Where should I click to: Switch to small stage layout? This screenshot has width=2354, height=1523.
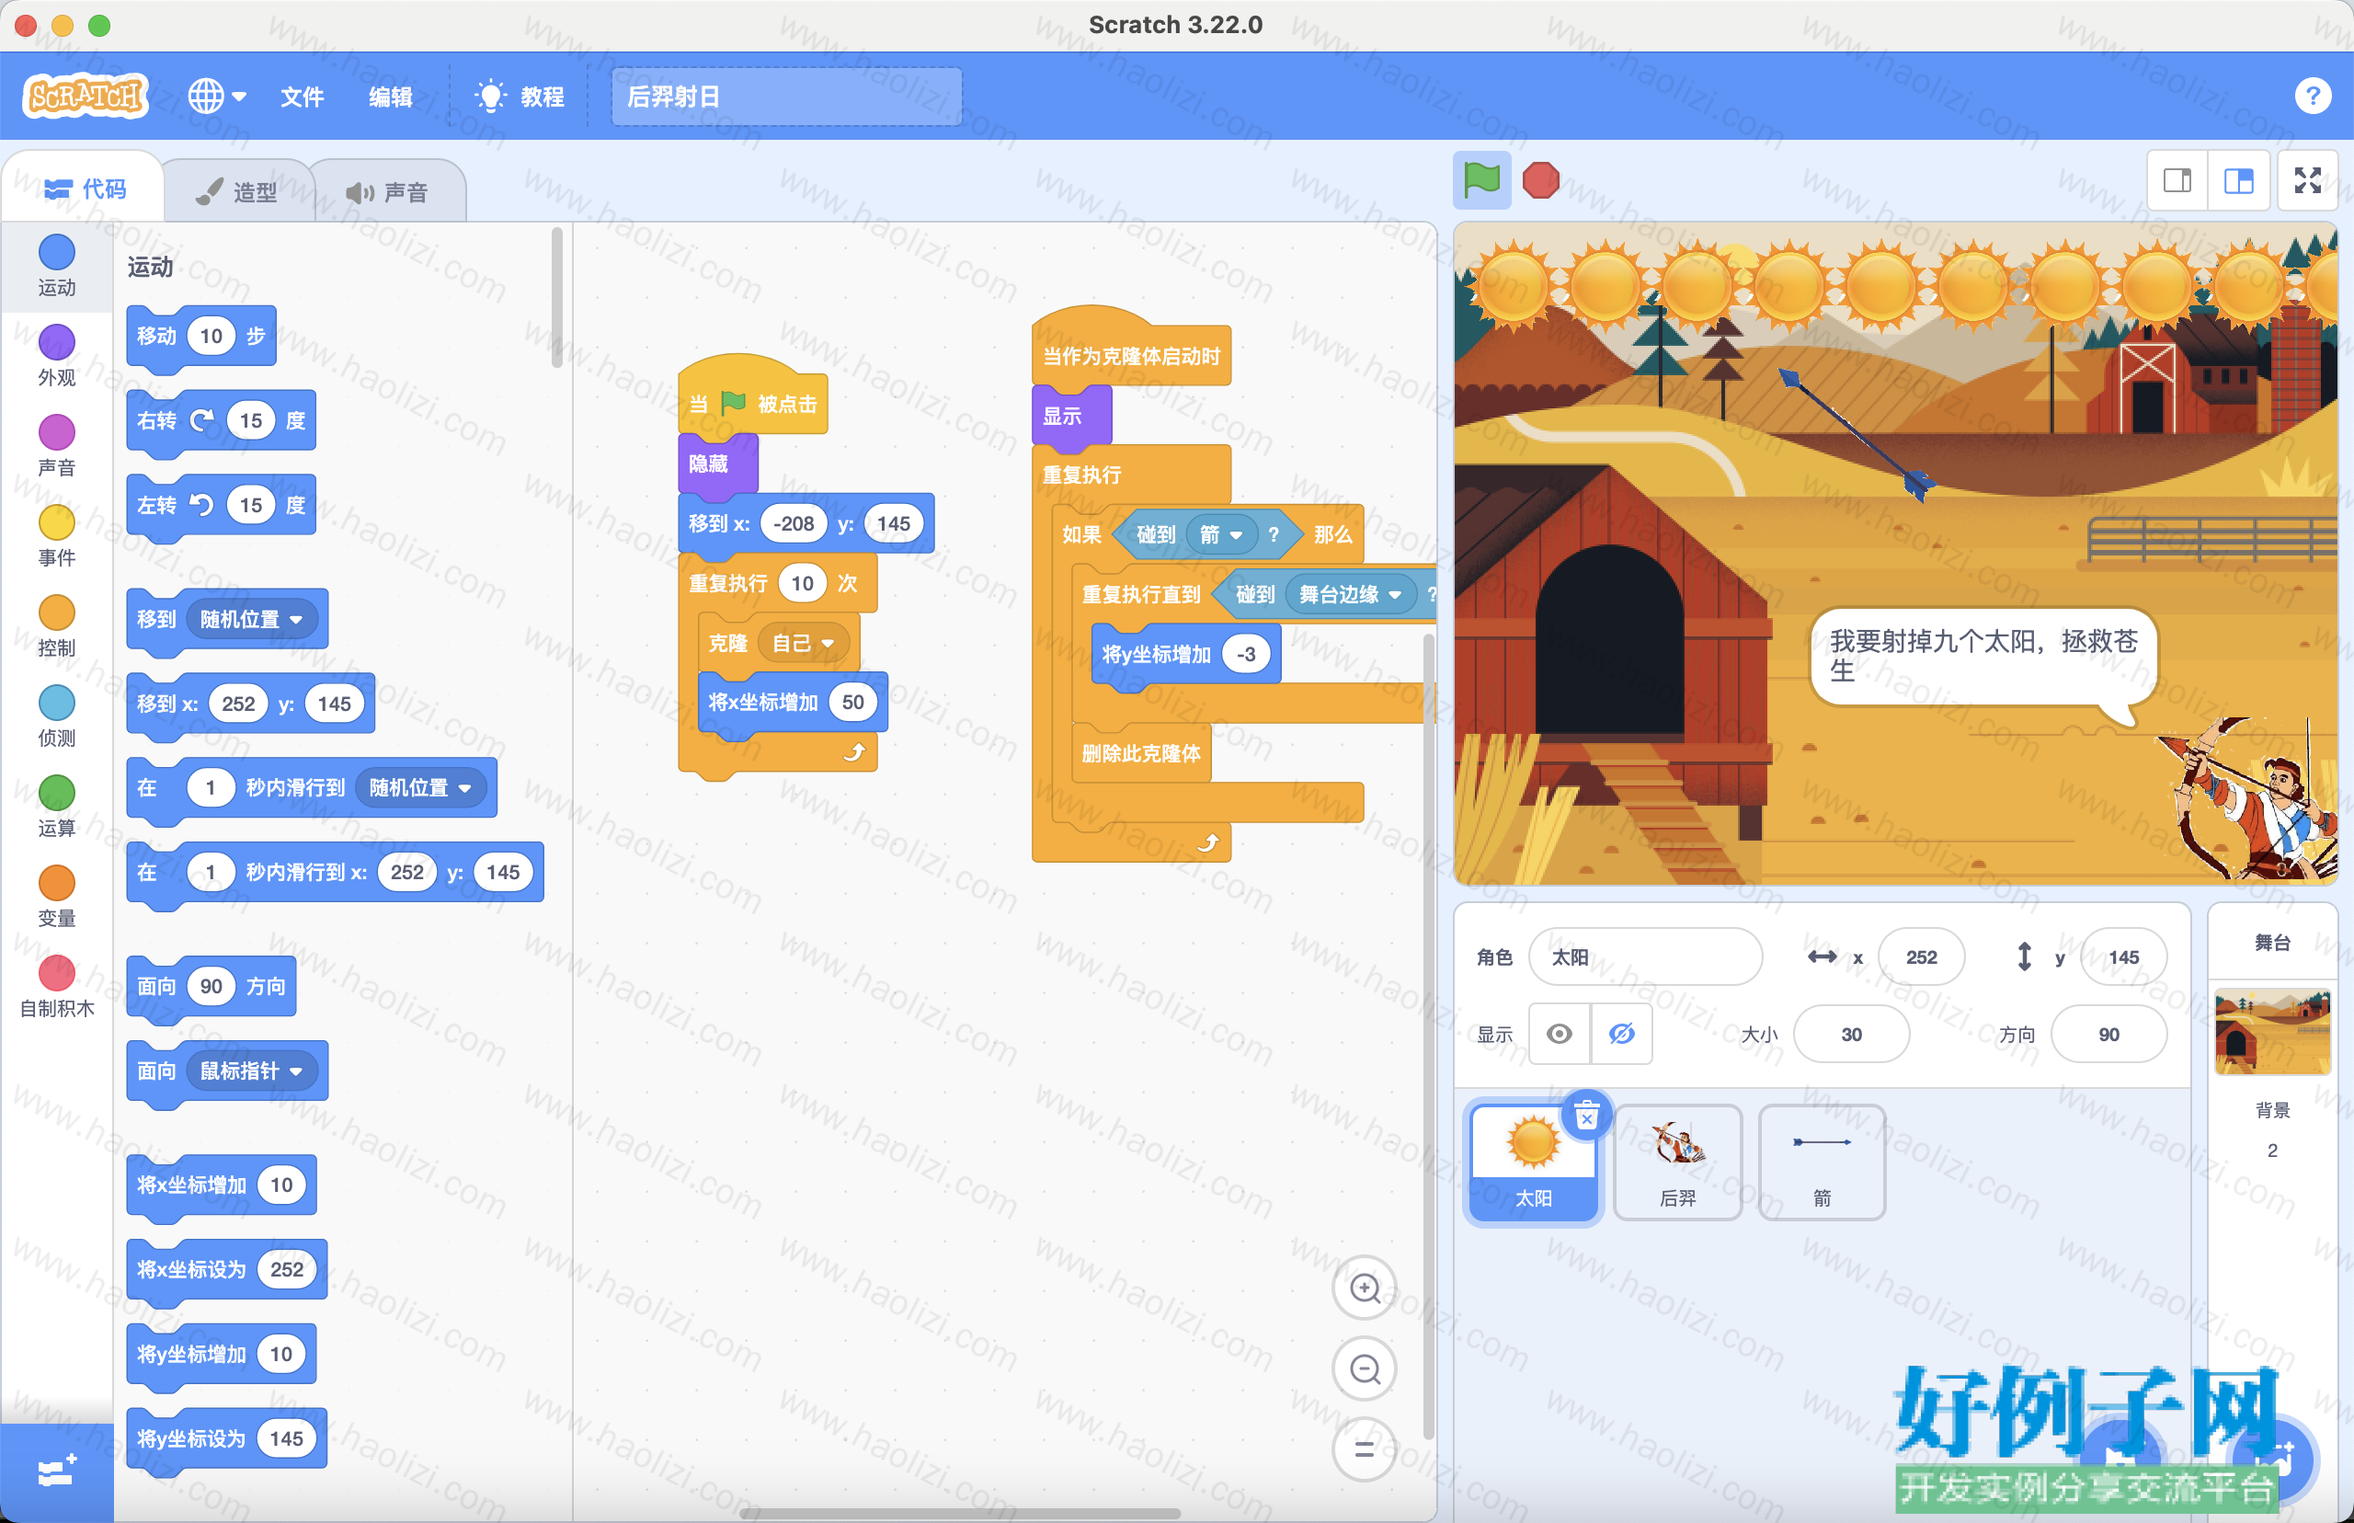(x=2177, y=180)
